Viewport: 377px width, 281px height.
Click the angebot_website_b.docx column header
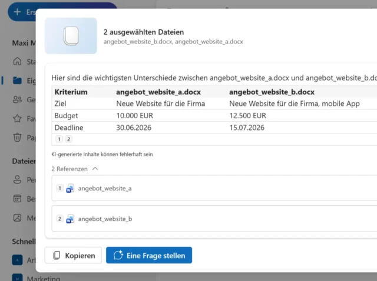coord(272,92)
